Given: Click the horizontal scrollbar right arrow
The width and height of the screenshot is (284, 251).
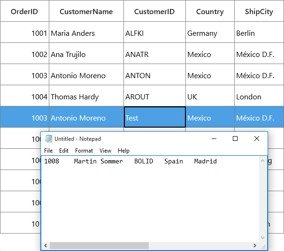Looking at the screenshot, I should [255, 246].
